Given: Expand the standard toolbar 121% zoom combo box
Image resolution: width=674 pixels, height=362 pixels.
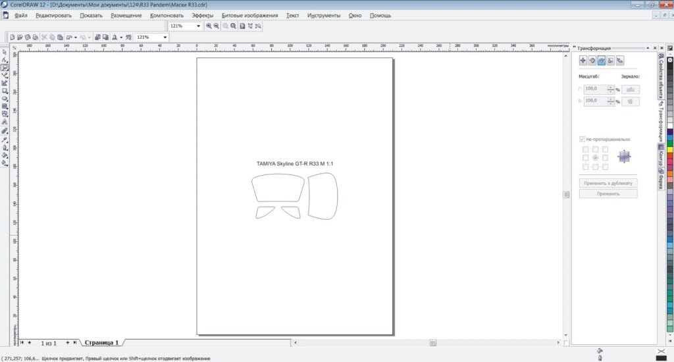Looking at the screenshot, I should (x=165, y=38).
